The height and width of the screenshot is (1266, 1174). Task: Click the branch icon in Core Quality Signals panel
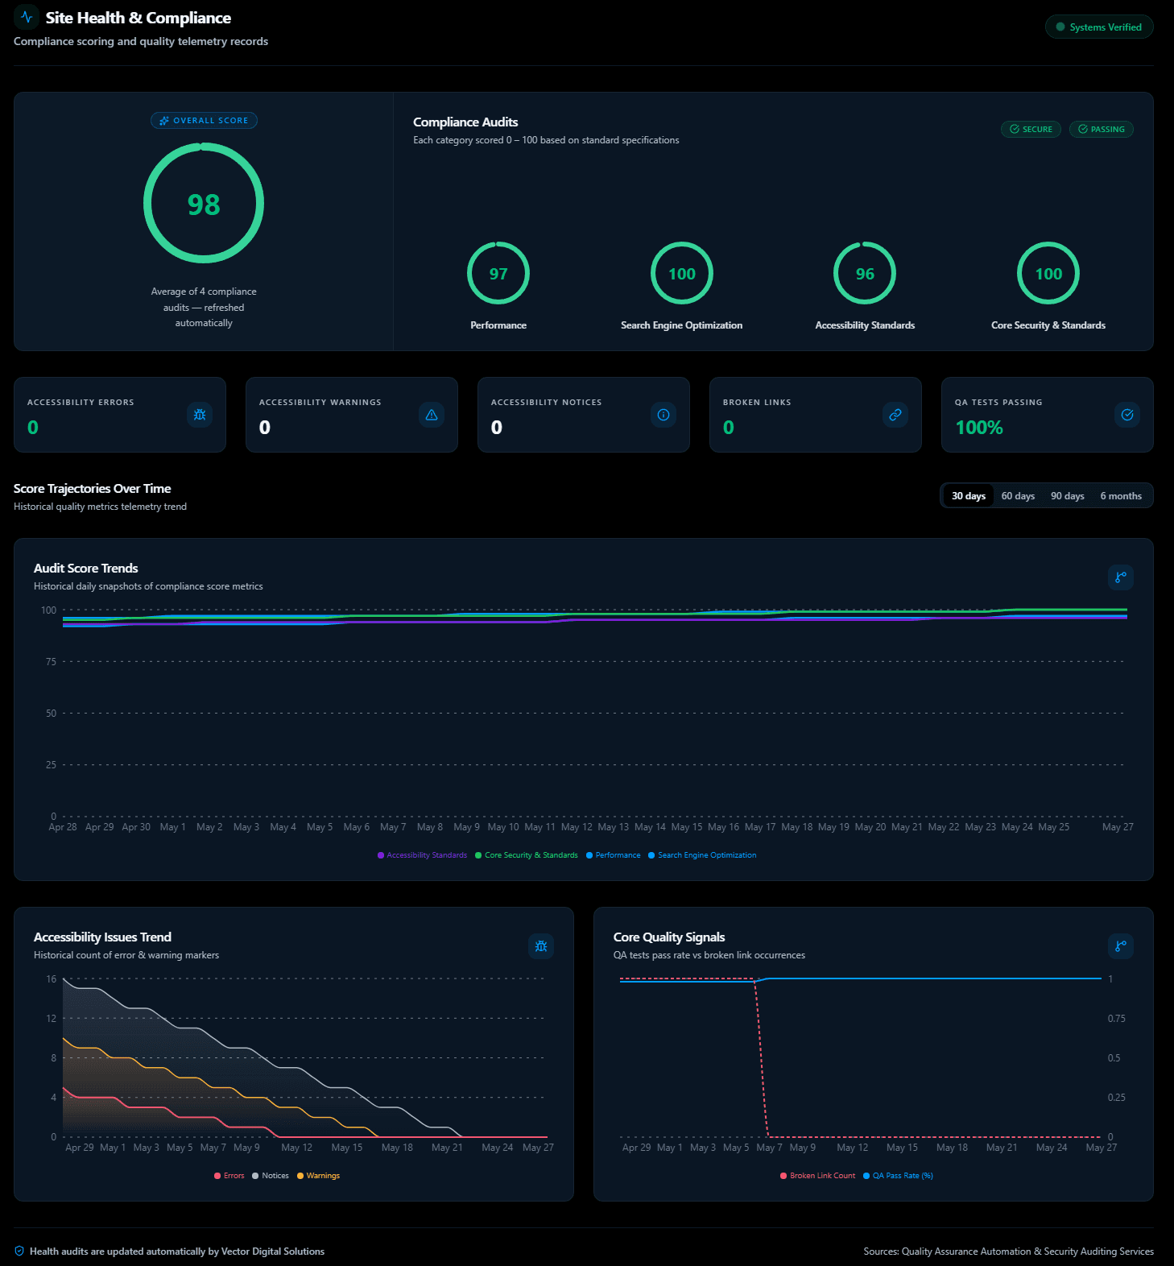[x=1121, y=945]
